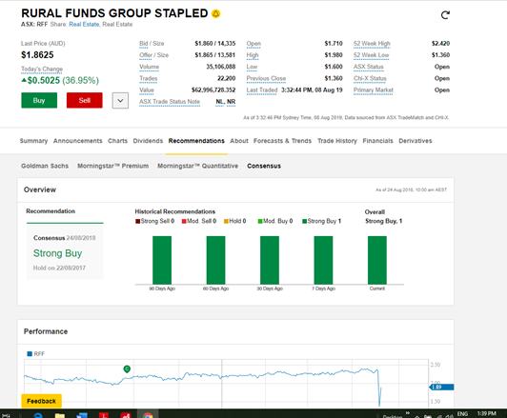Open Forecasts & Trends tab
507x418 pixels.
[282, 141]
